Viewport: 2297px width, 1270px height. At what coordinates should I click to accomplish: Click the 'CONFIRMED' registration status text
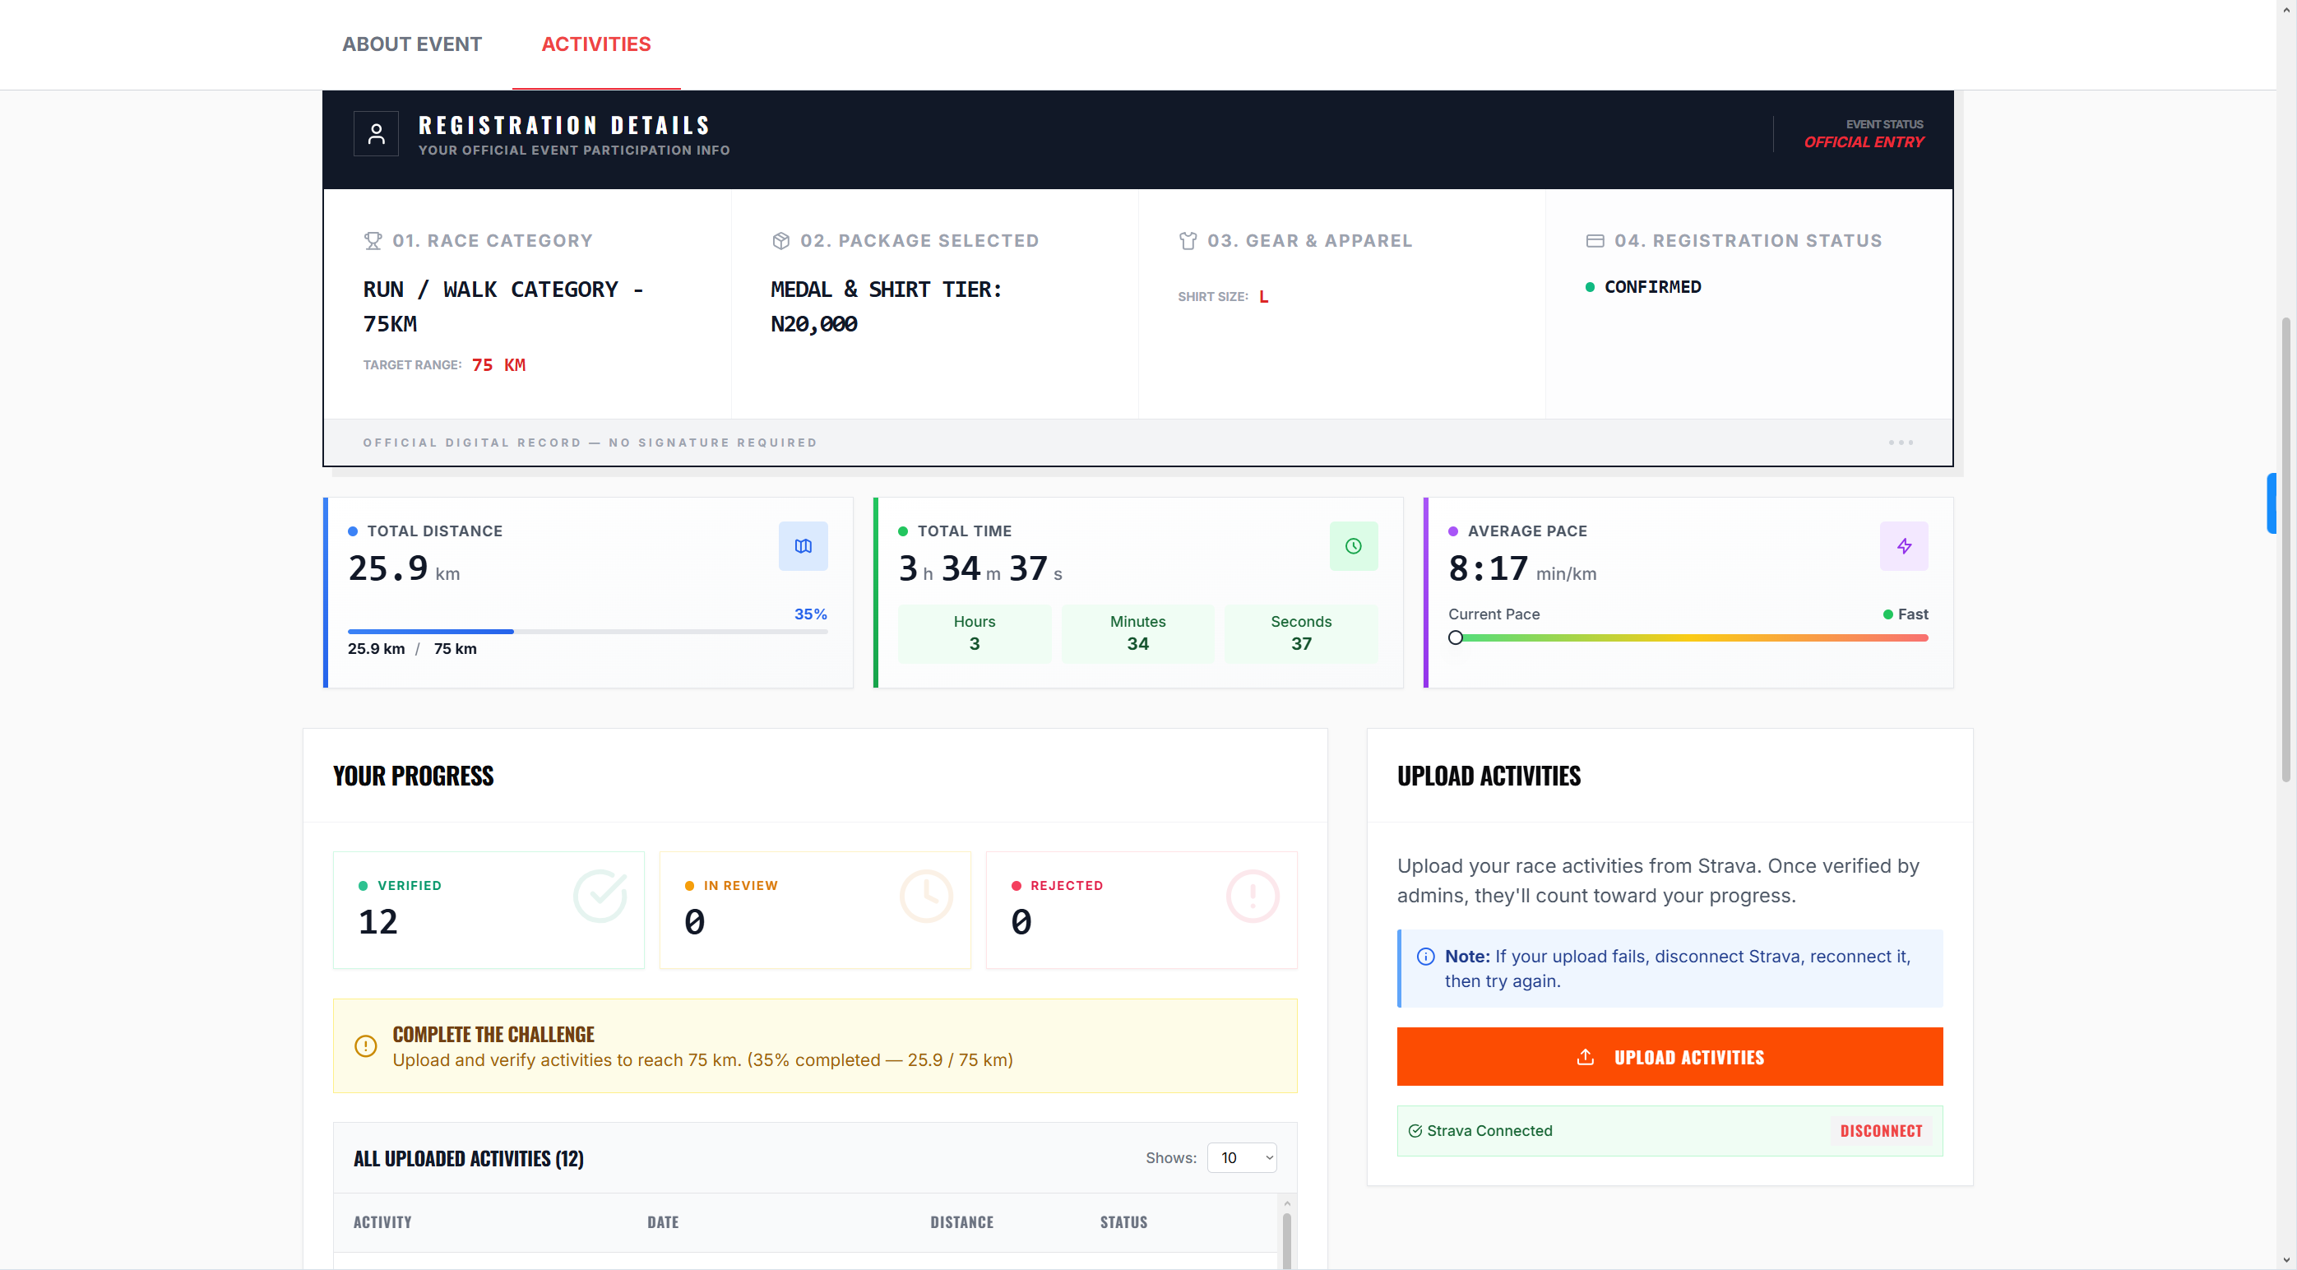pyautogui.click(x=1652, y=286)
